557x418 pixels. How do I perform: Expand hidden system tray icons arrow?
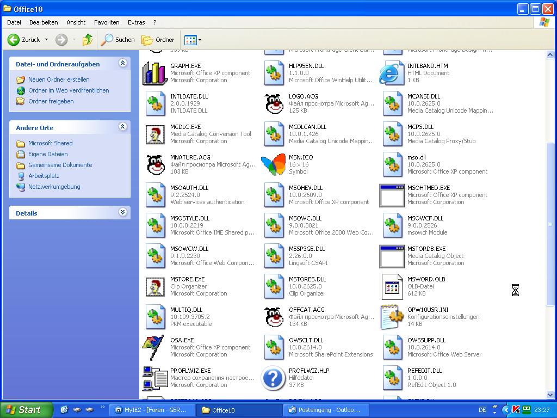click(506, 410)
